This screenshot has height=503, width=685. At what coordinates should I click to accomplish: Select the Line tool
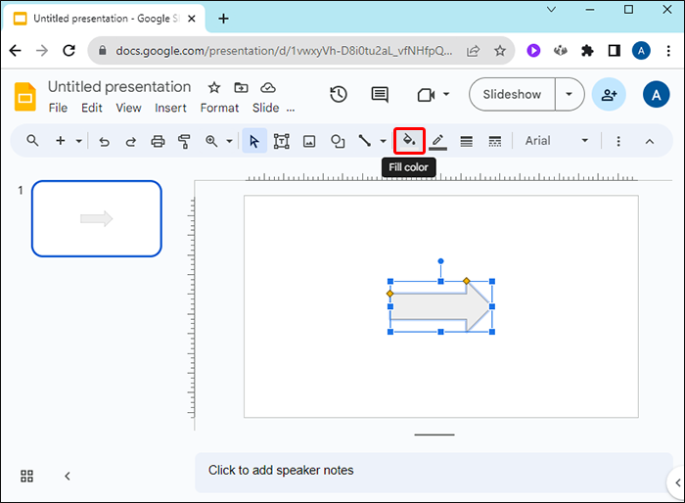[x=364, y=141]
